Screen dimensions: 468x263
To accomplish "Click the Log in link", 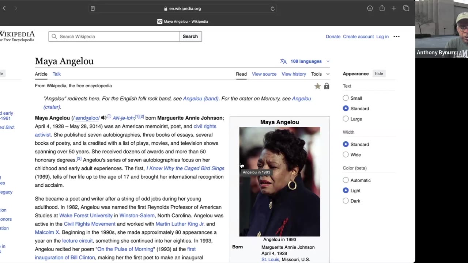I will click(x=382, y=37).
